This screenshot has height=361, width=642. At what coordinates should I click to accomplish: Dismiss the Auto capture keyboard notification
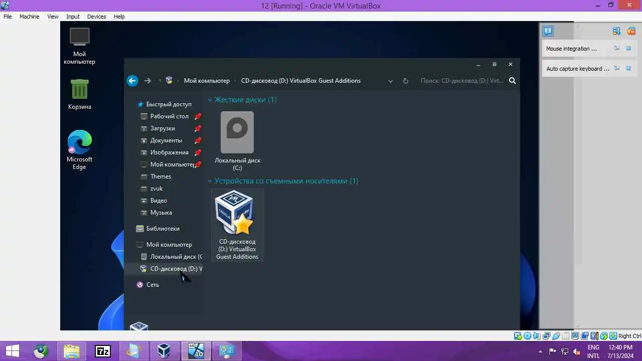(628, 69)
